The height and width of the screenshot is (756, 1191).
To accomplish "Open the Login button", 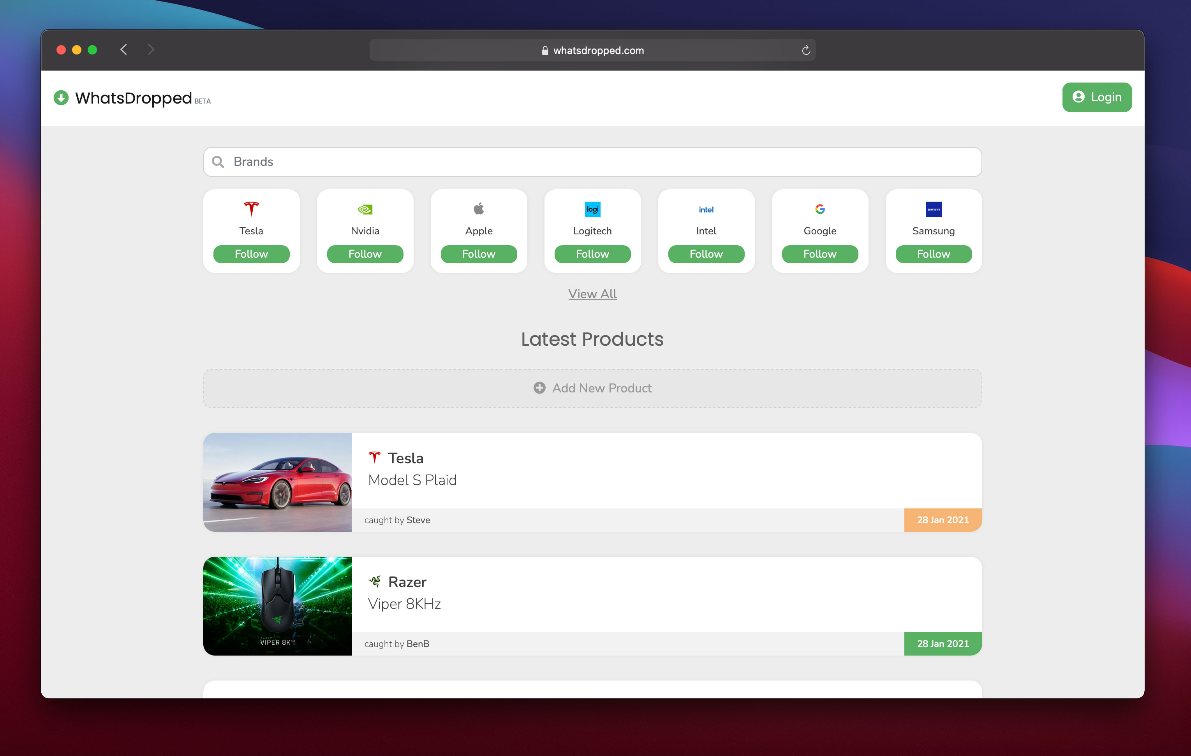I will point(1097,97).
